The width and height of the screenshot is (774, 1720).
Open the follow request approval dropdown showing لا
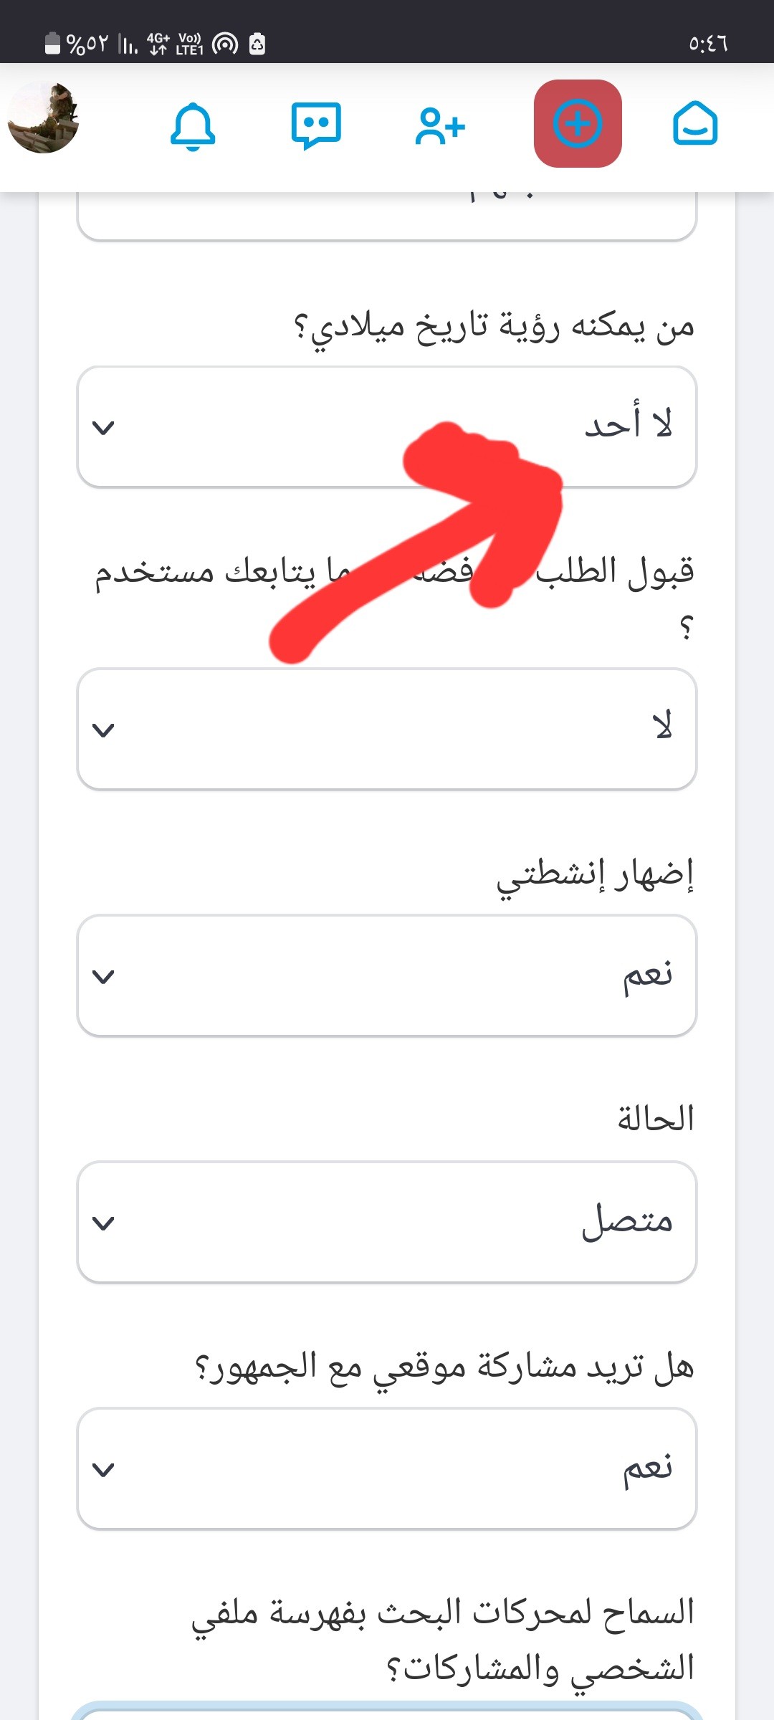tap(387, 730)
